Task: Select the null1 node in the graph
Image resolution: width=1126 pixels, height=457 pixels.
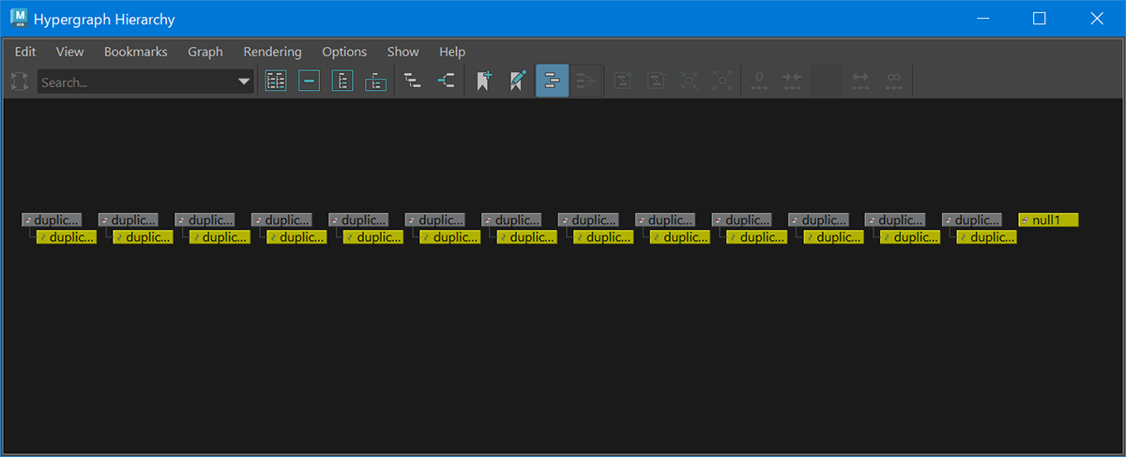Action: [x=1048, y=220]
